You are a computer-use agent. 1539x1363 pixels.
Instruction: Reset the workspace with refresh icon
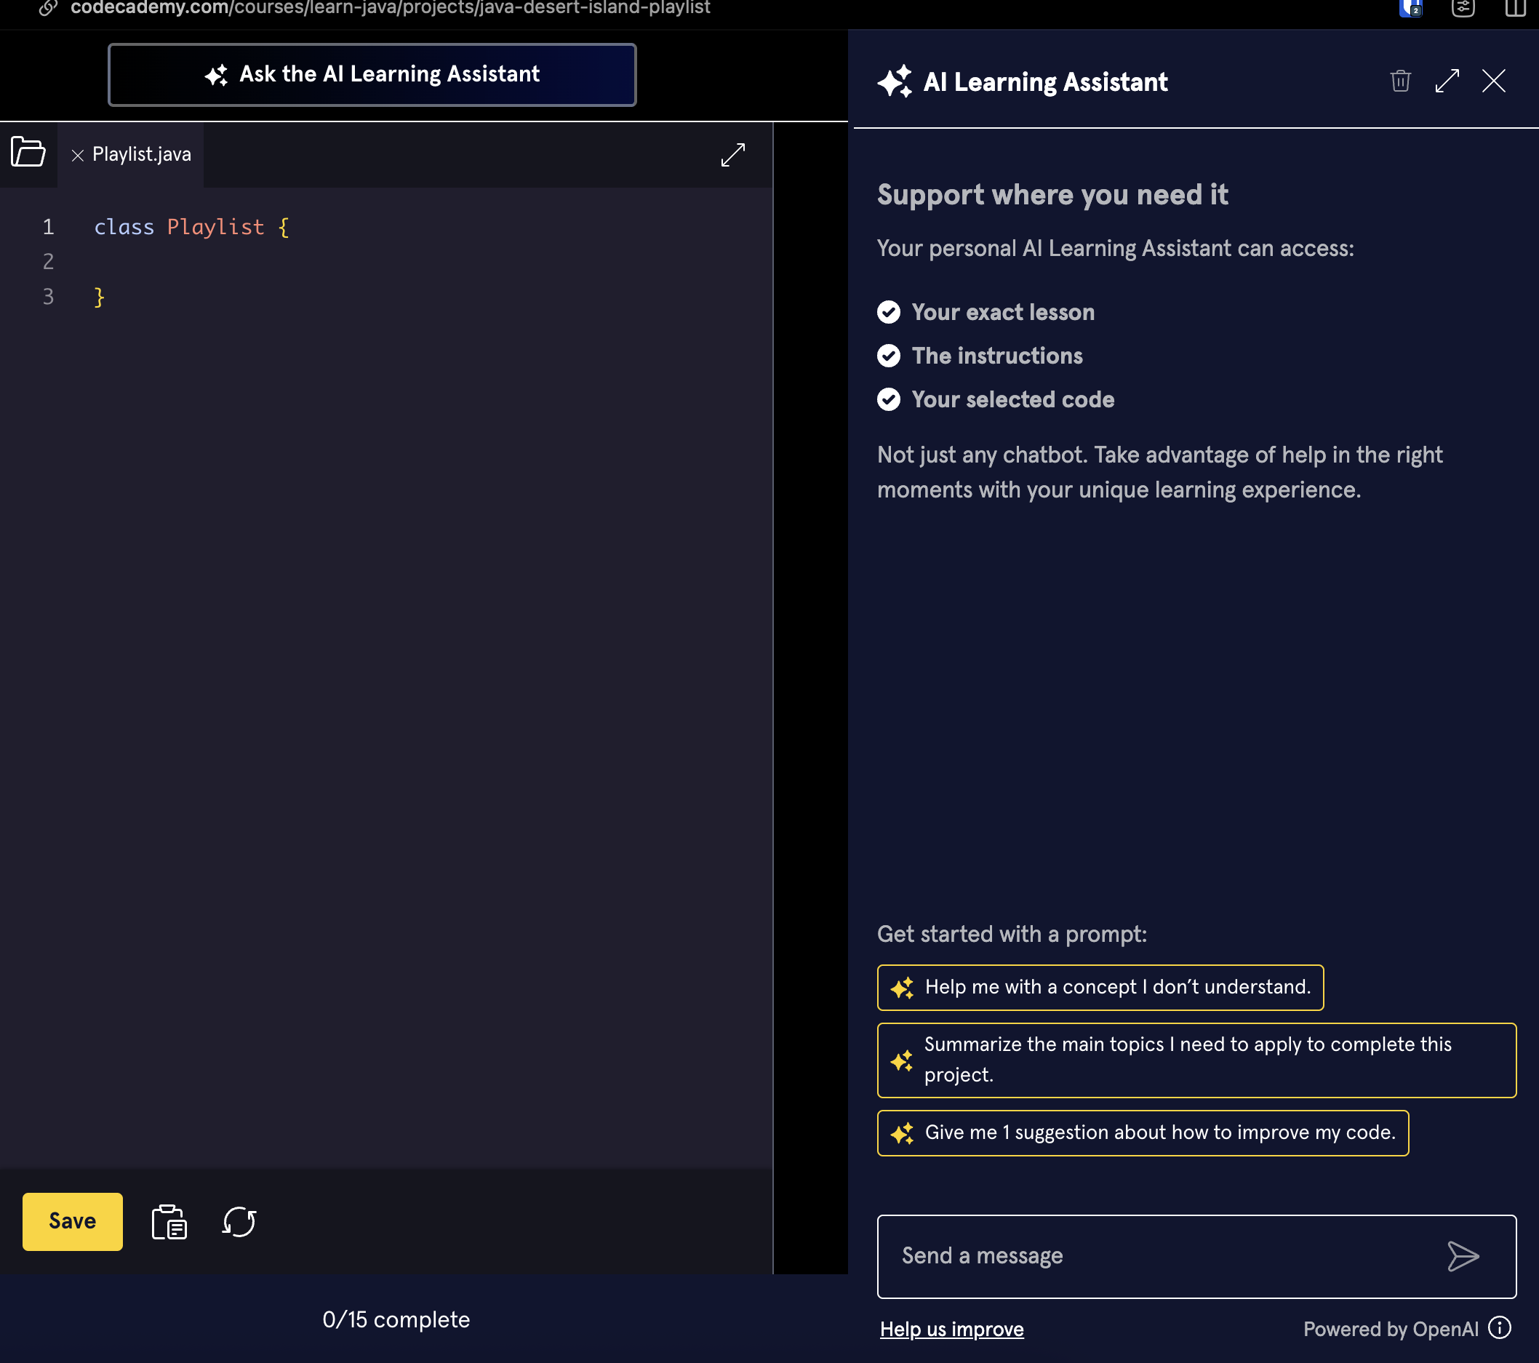[x=239, y=1221]
